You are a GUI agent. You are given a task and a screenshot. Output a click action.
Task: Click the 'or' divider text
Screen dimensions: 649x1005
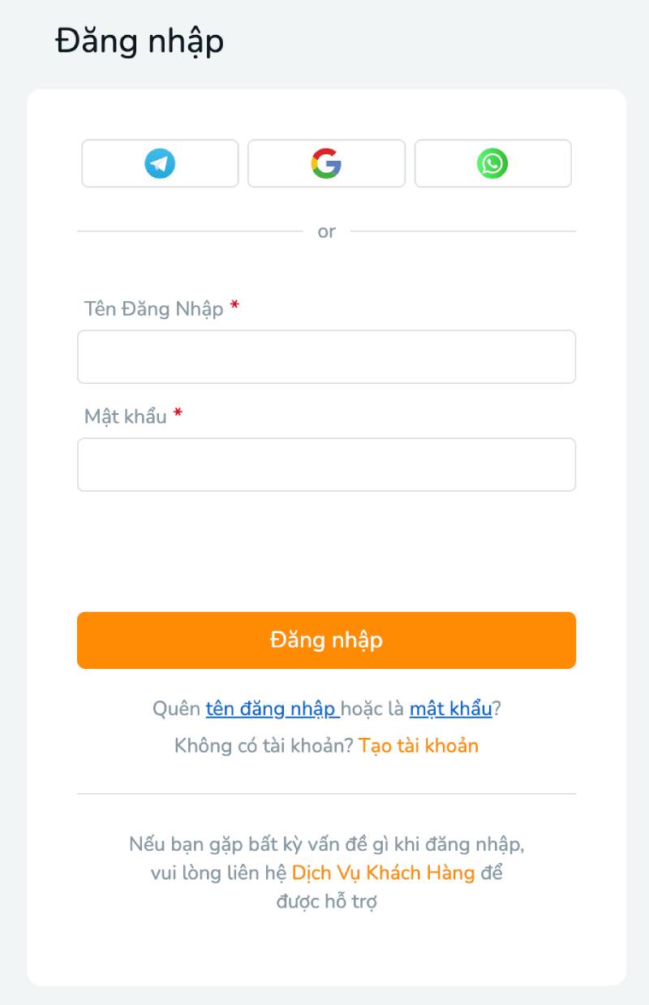pos(325,231)
